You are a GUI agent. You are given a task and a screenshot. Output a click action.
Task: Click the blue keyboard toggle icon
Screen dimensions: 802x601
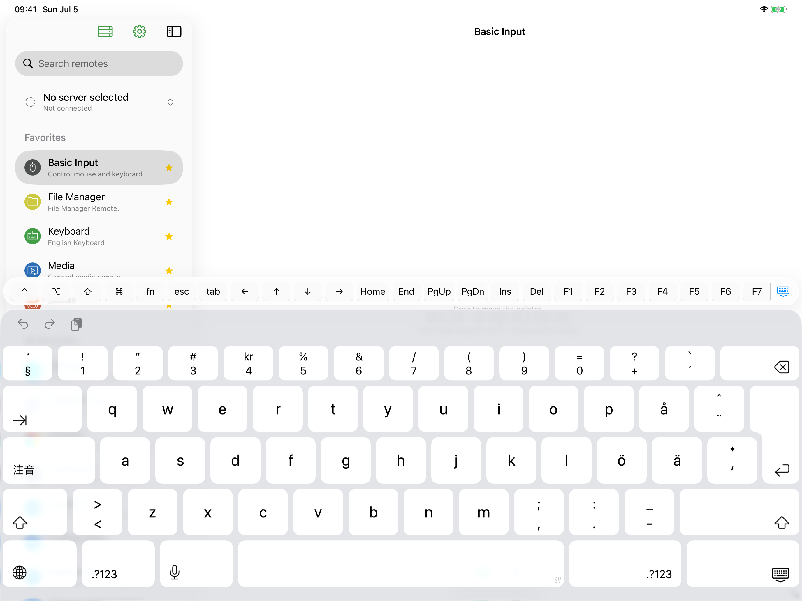pos(783,291)
